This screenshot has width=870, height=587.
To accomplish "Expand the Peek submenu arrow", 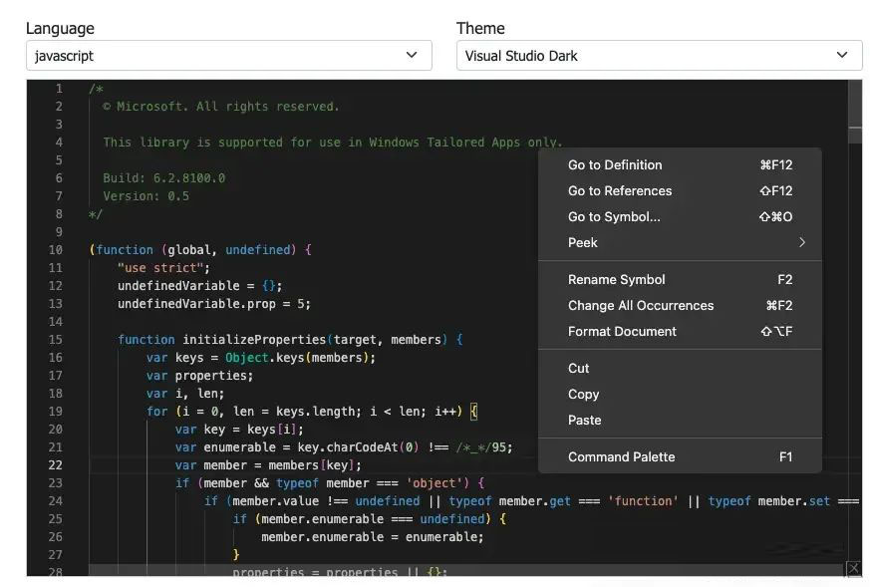I will [x=801, y=242].
